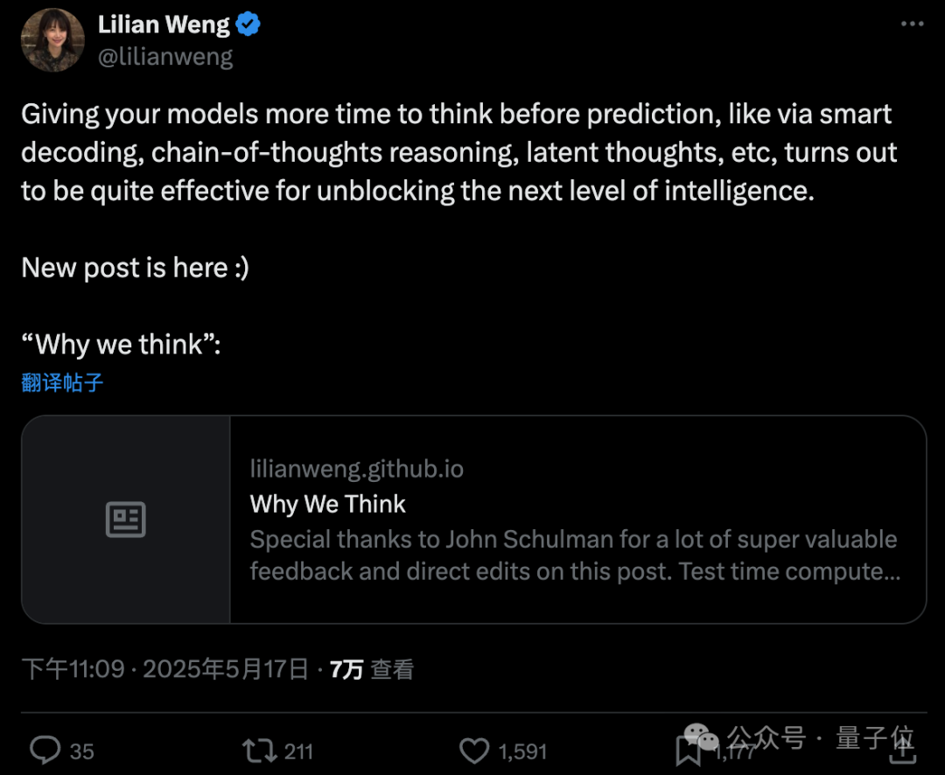This screenshot has width=945, height=775.
Task: Click the 211 reposts count
Action: pyautogui.click(x=298, y=751)
